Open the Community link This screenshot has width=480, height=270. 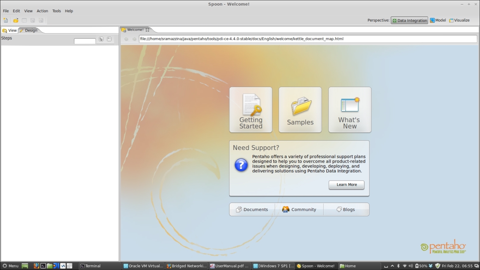[x=299, y=209]
